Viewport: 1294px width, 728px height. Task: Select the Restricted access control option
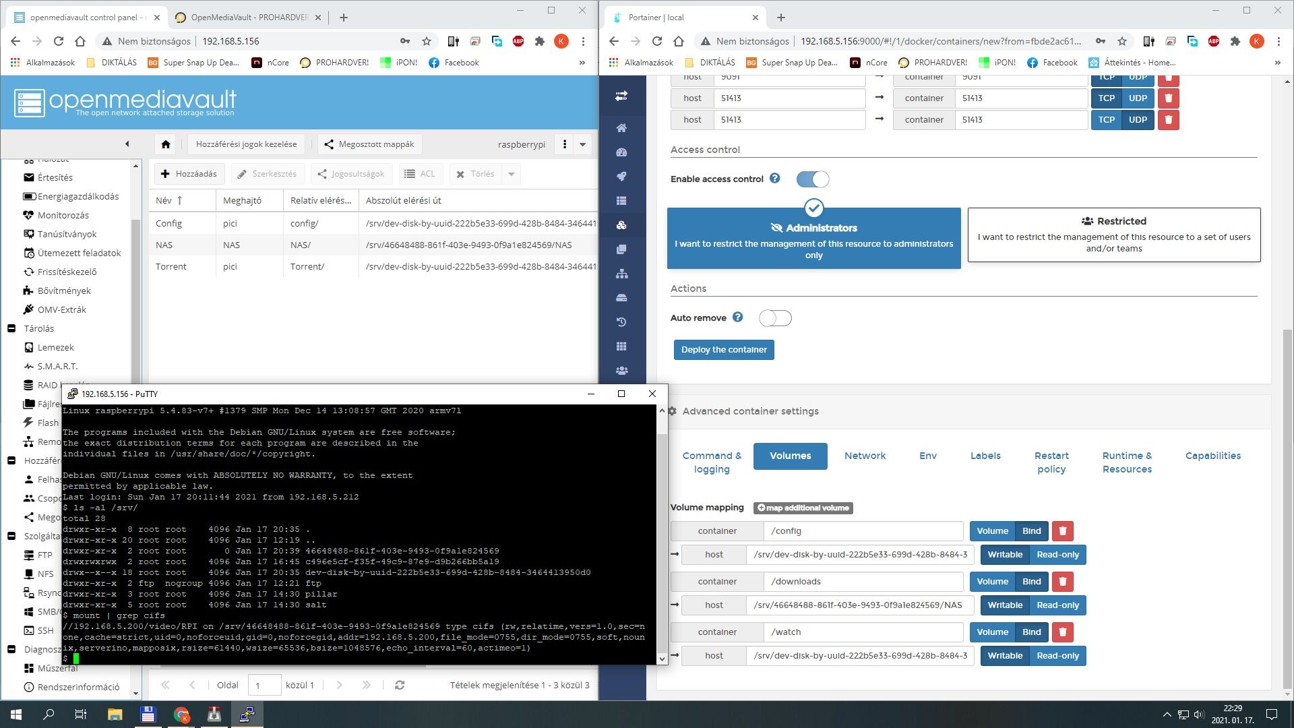pyautogui.click(x=1113, y=235)
